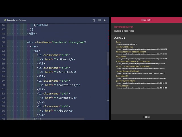Image resolution: width=182 pixels, height=137 pixels.
Task: Click the Profile anchor text in code
Action: [64, 72]
